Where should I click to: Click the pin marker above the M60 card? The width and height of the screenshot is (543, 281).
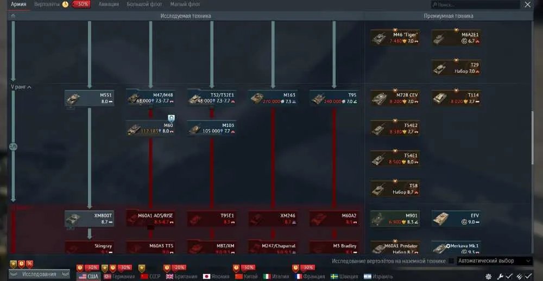click(171, 118)
